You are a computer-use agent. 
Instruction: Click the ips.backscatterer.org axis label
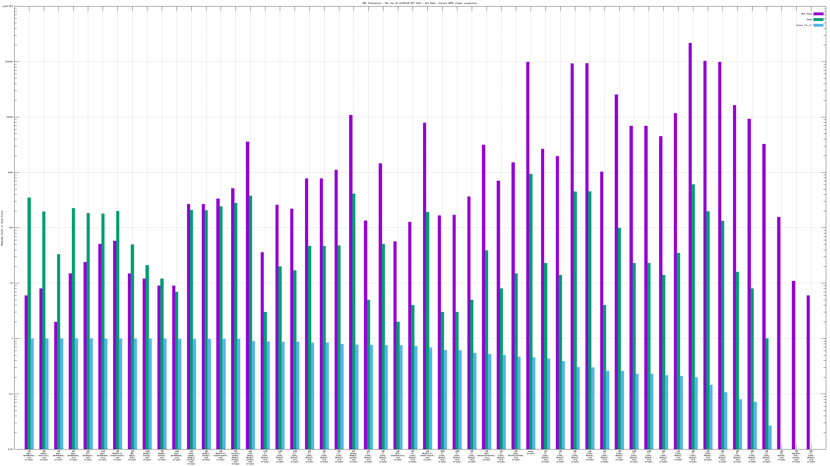click(486, 455)
